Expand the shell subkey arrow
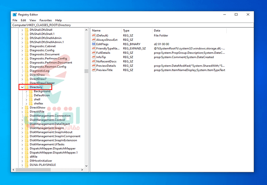The height and width of the screenshot is (185, 267). 26,100
